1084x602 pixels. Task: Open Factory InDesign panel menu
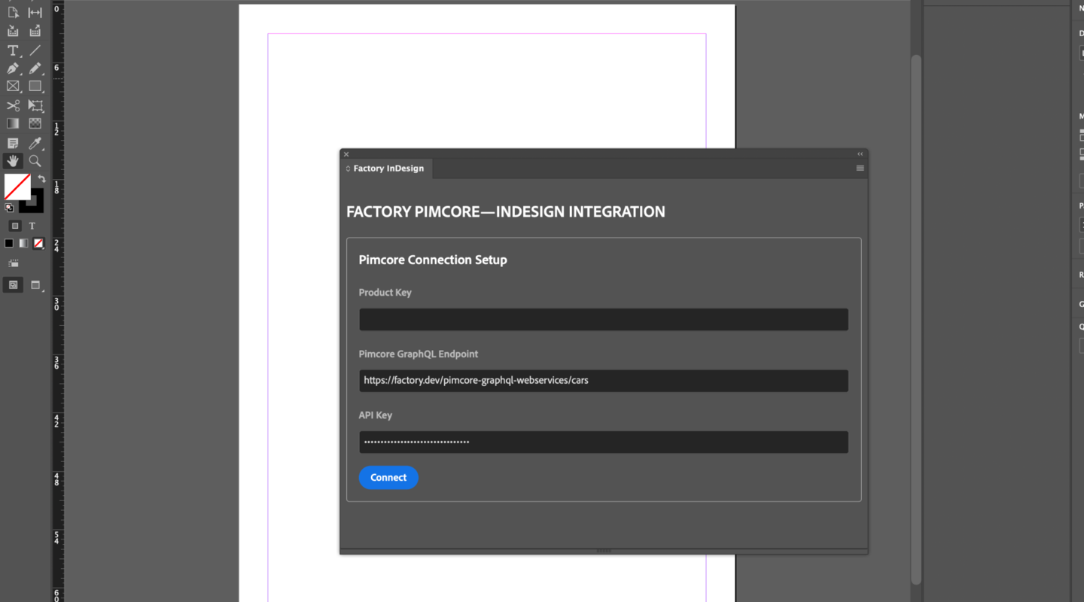860,169
